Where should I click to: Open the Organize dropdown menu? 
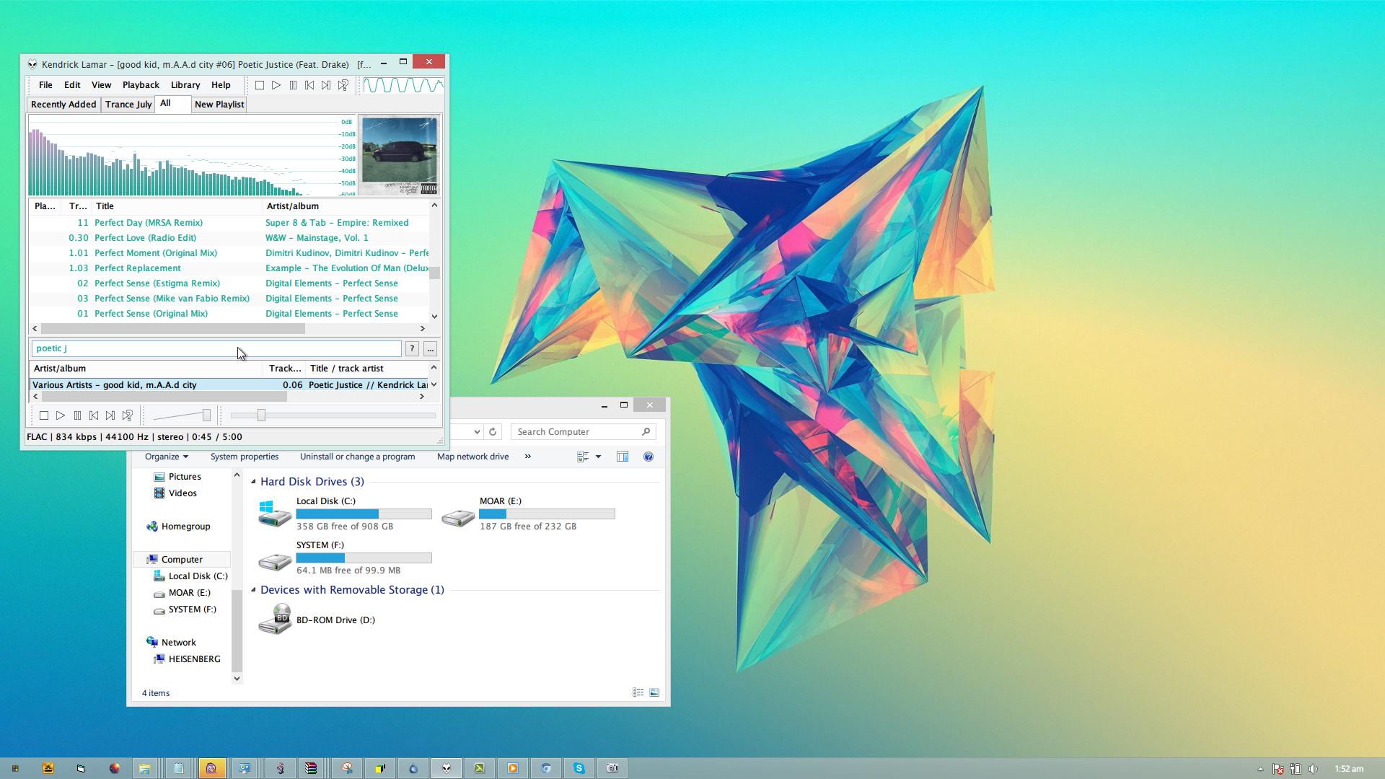click(x=166, y=457)
